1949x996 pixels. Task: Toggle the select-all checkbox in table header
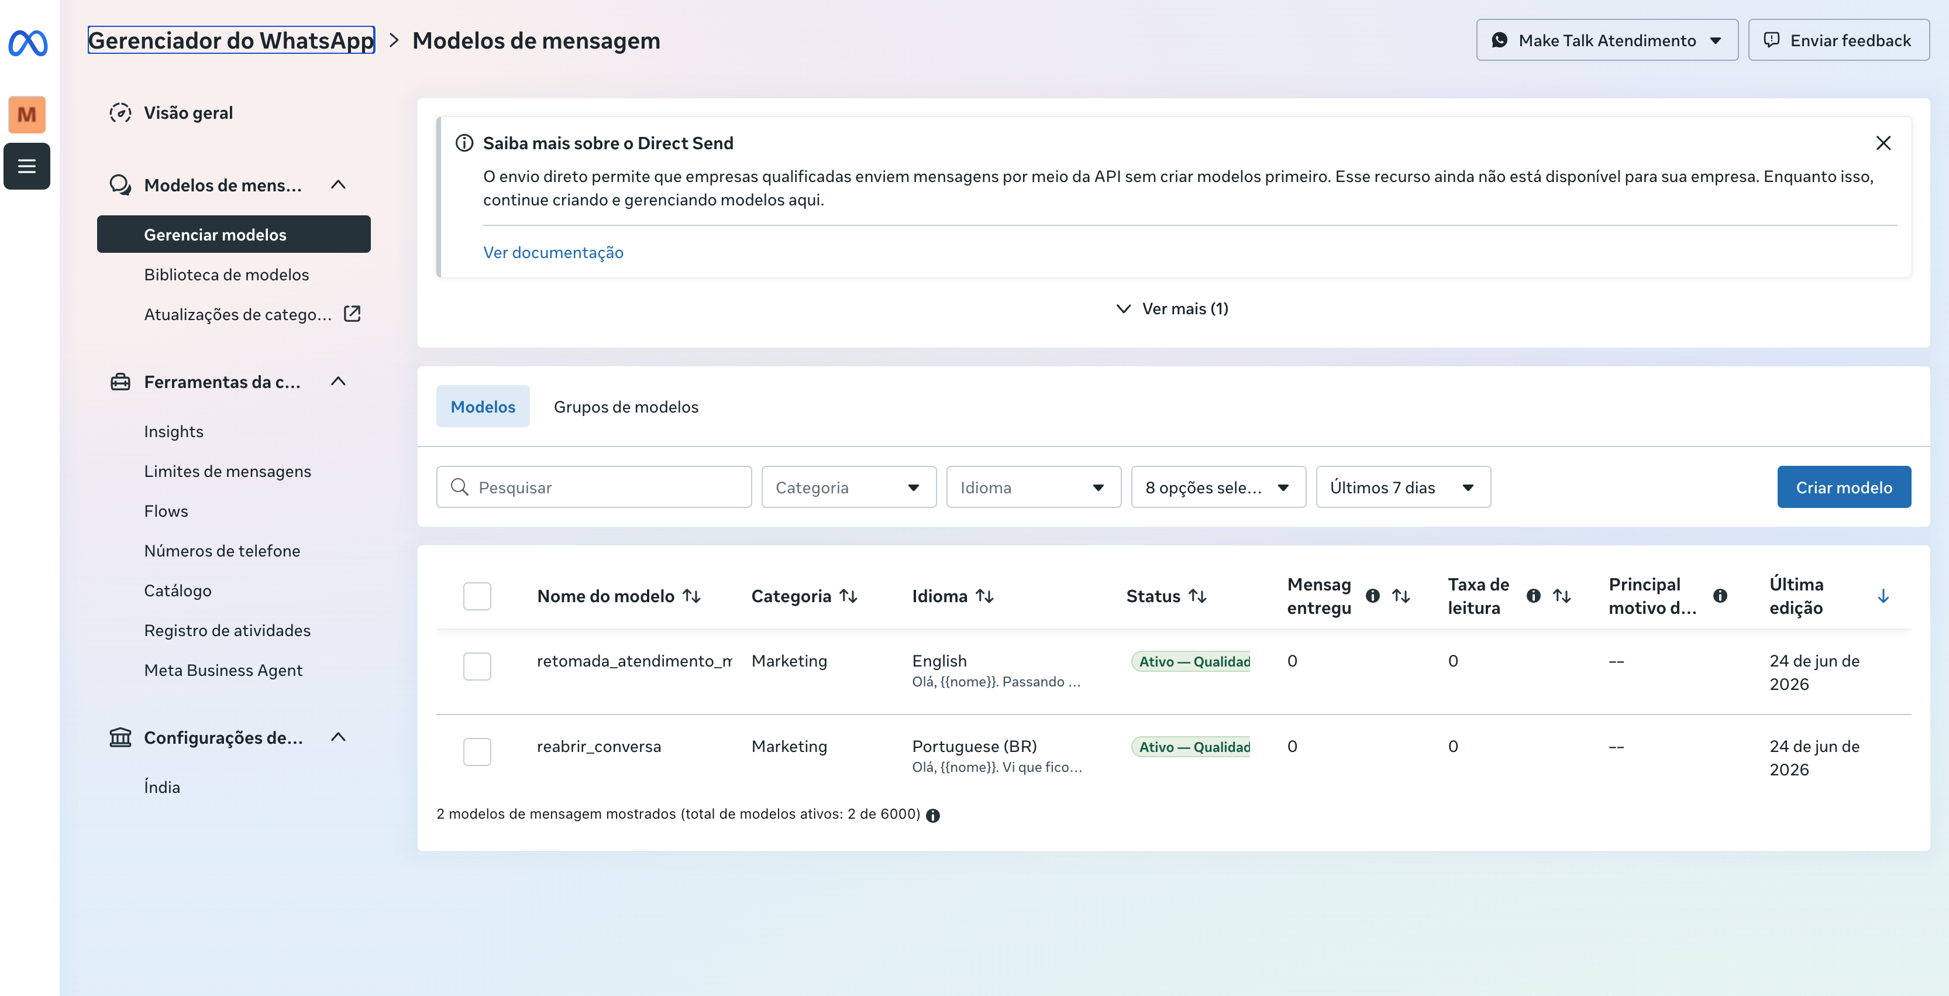[x=477, y=596]
